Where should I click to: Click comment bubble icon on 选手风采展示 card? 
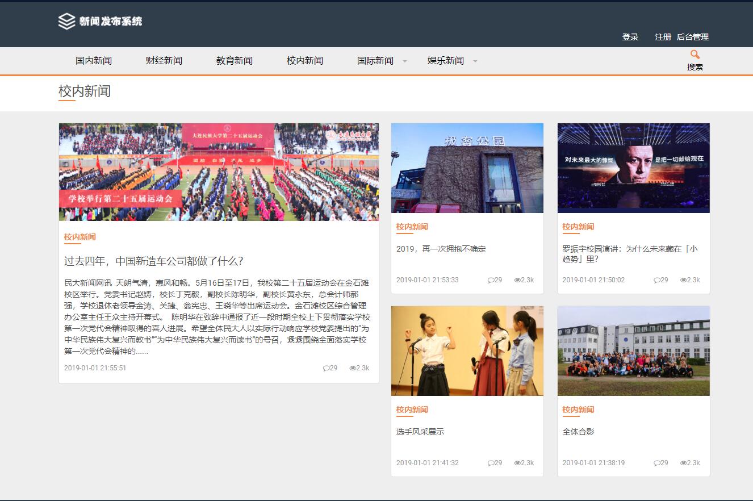[x=491, y=463]
